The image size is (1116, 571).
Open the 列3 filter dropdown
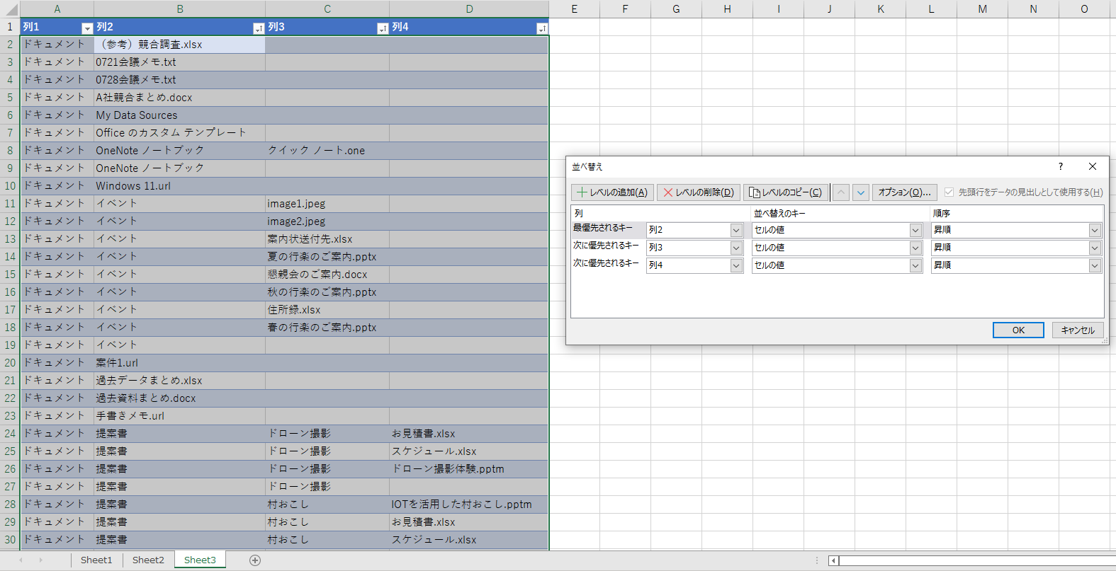point(383,28)
